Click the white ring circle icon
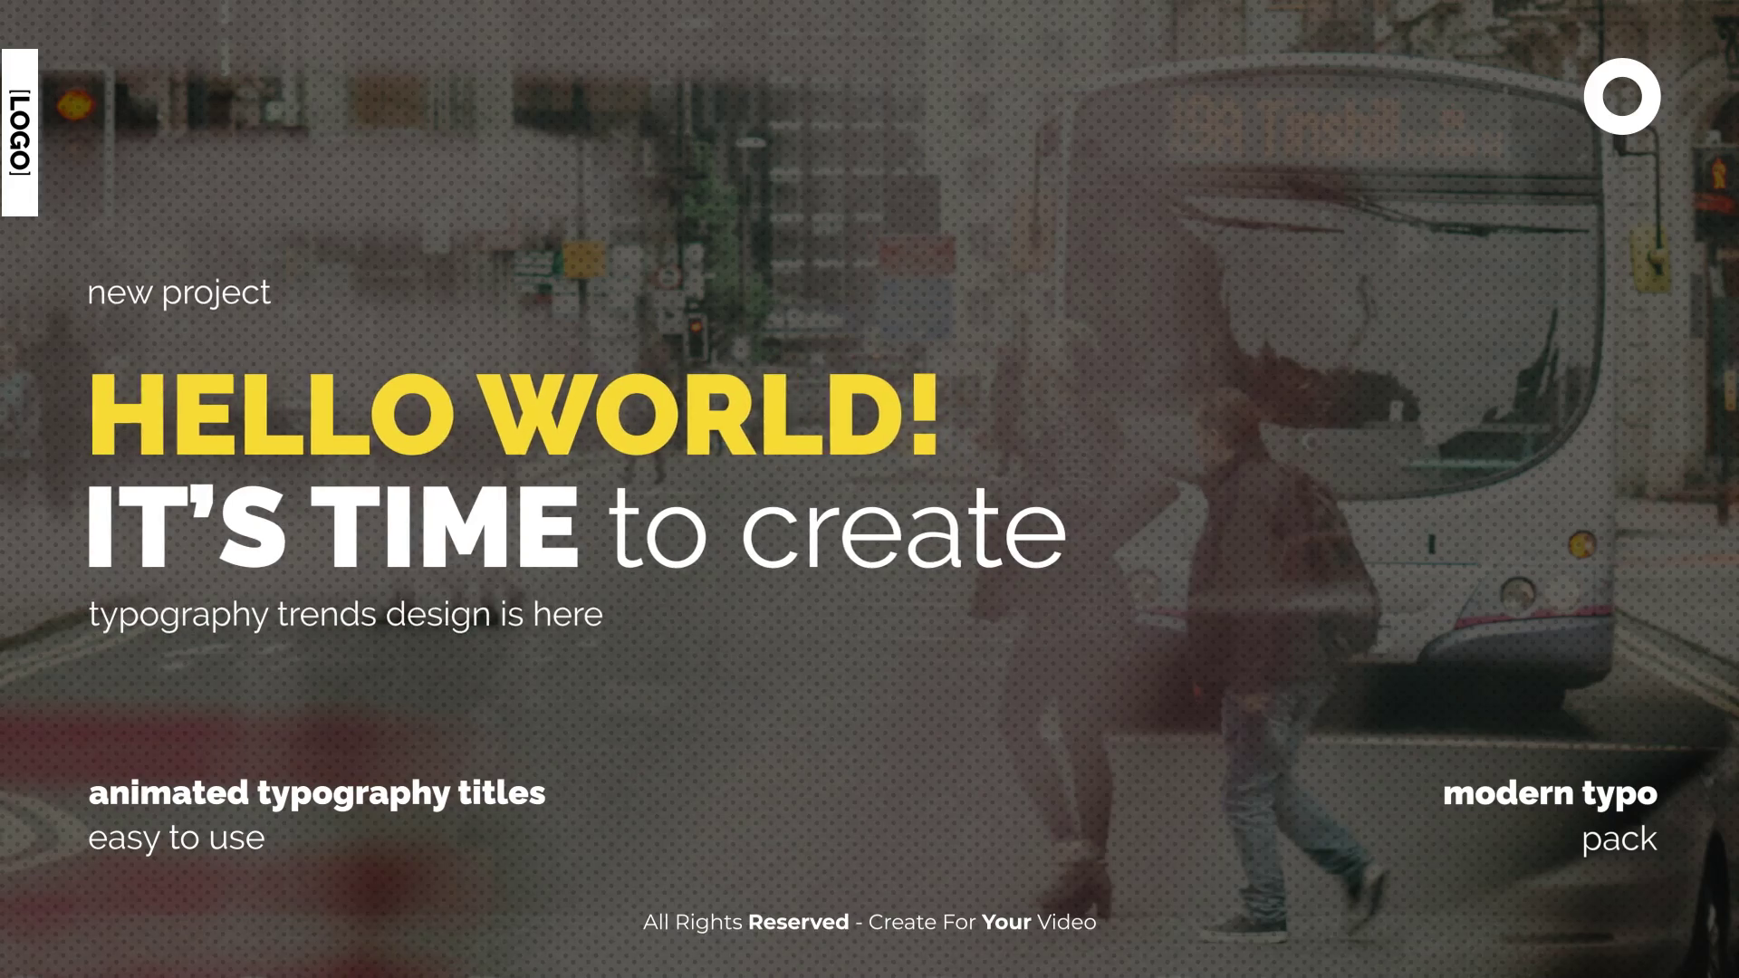 (x=1621, y=97)
